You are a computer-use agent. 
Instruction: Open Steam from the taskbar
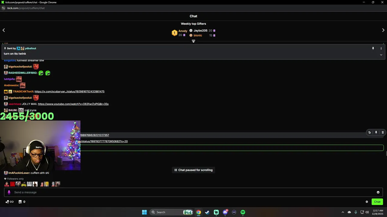tap(207, 212)
